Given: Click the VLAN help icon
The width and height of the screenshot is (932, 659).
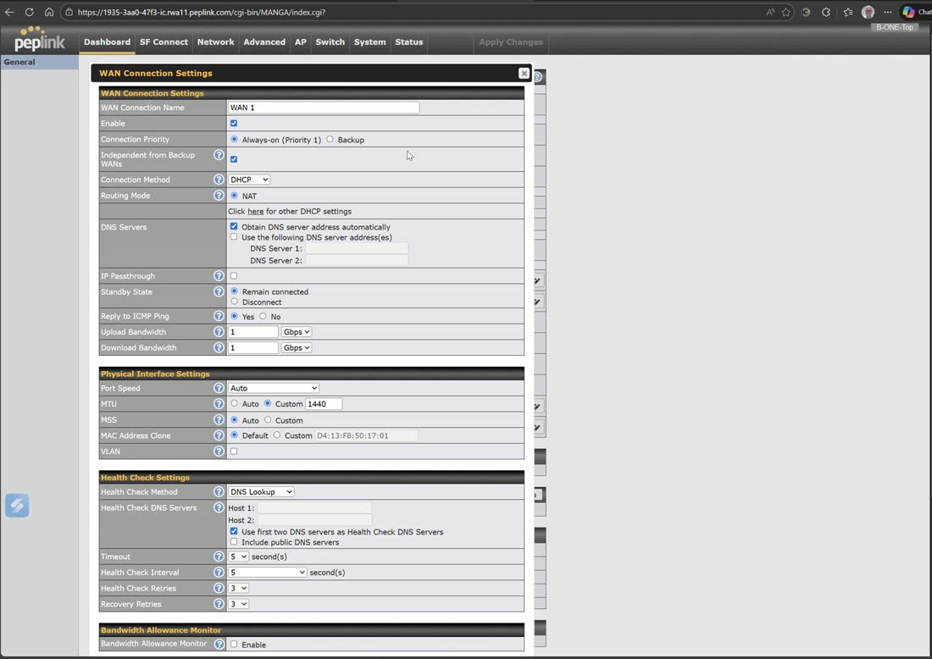Looking at the screenshot, I should [219, 451].
